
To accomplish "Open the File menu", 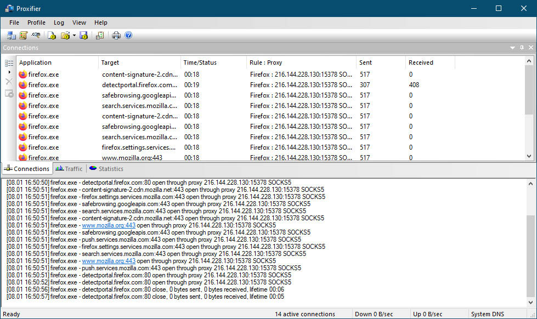I will [x=14, y=22].
